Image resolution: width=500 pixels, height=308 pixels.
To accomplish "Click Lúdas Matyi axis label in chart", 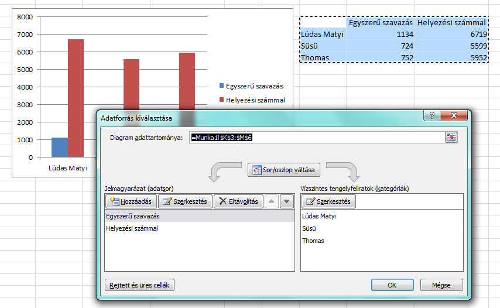I will pos(68,168).
